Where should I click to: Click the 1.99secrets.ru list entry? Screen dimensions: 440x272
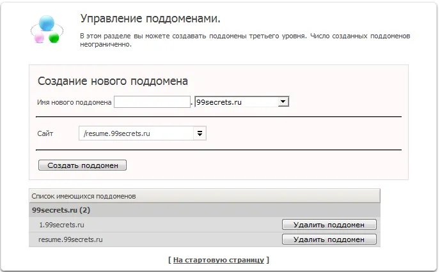click(x=62, y=225)
